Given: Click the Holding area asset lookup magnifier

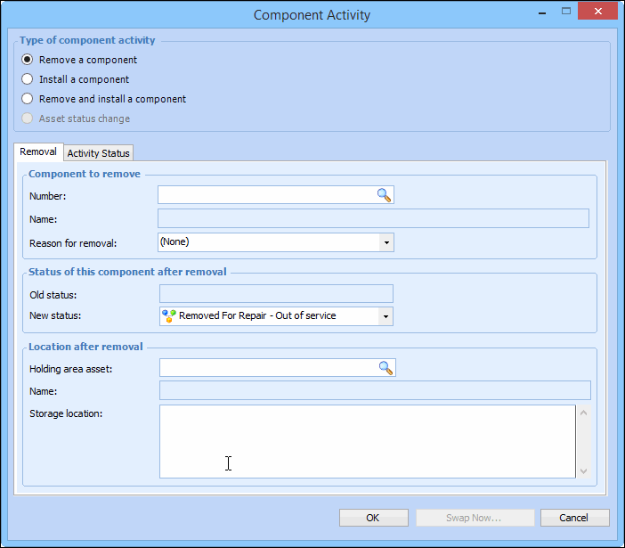Looking at the screenshot, I should pos(386,367).
